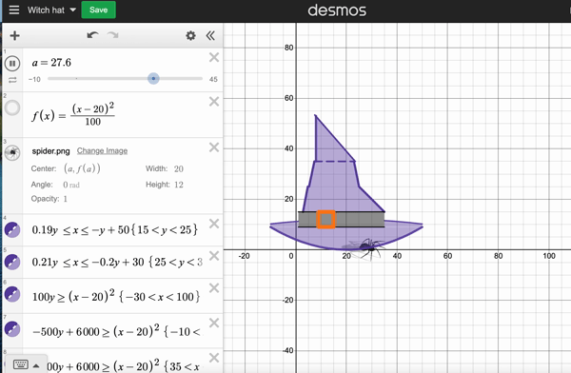
Task: Click the orange buckle on the hat
Action: point(325,219)
